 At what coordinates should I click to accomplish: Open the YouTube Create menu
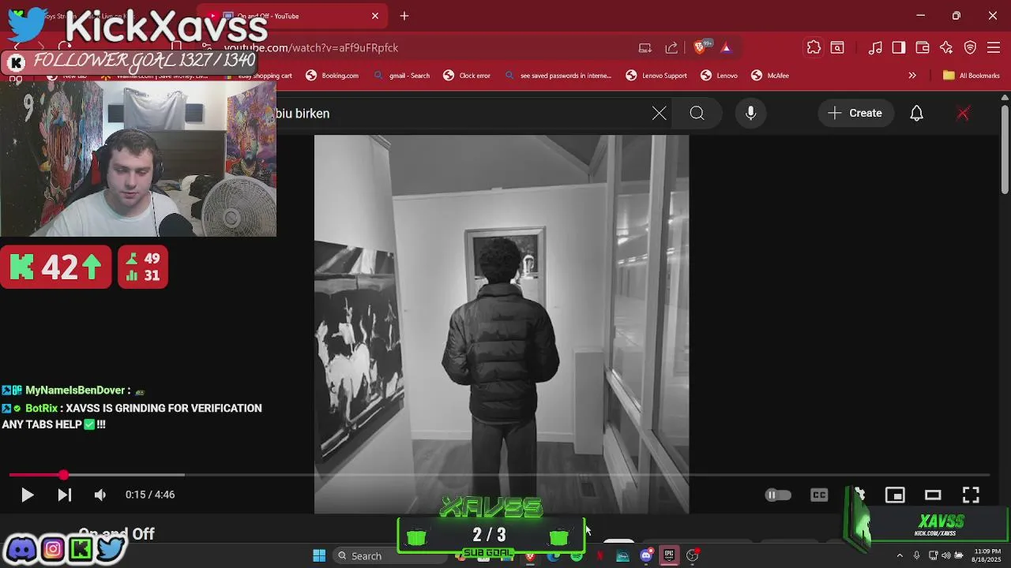coord(855,114)
